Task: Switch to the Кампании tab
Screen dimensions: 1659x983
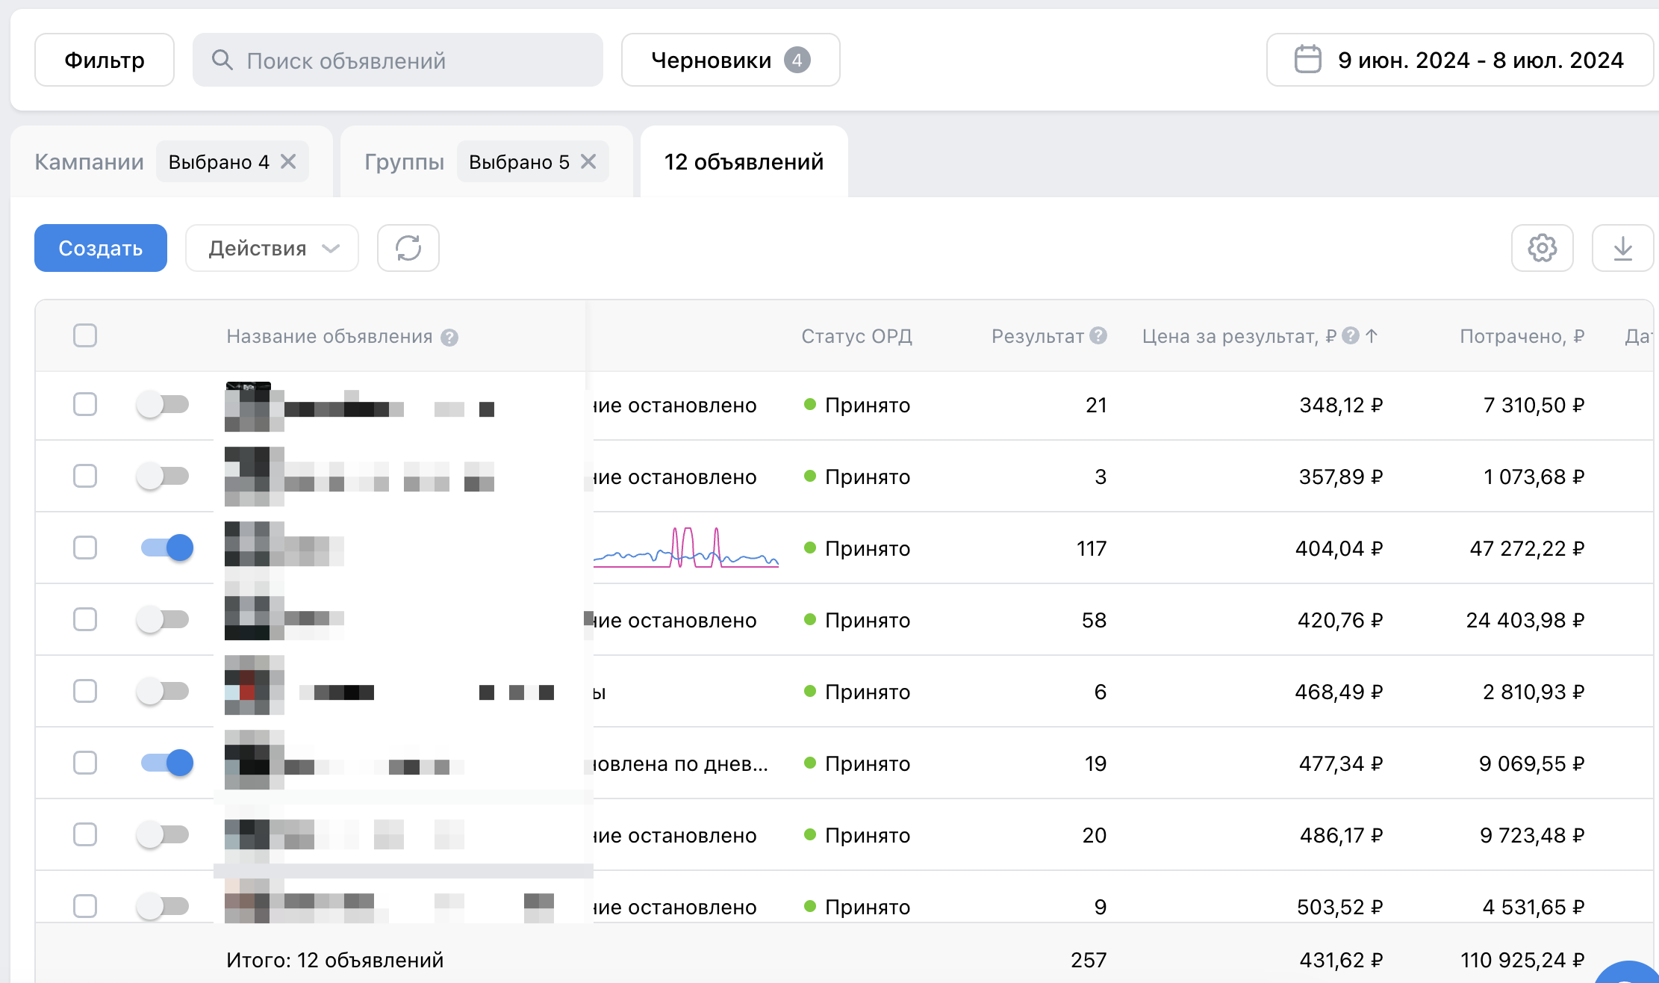Action: click(89, 162)
